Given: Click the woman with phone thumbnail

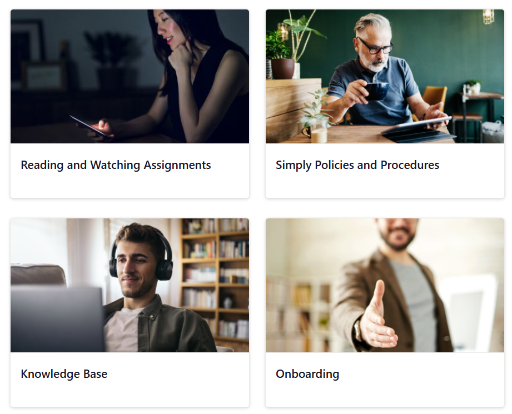Looking at the screenshot, I should click(x=130, y=76).
